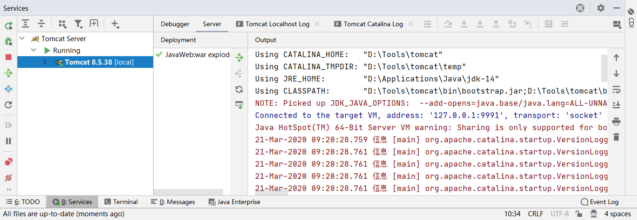Print the console output
637x220 pixels.
tap(616, 122)
